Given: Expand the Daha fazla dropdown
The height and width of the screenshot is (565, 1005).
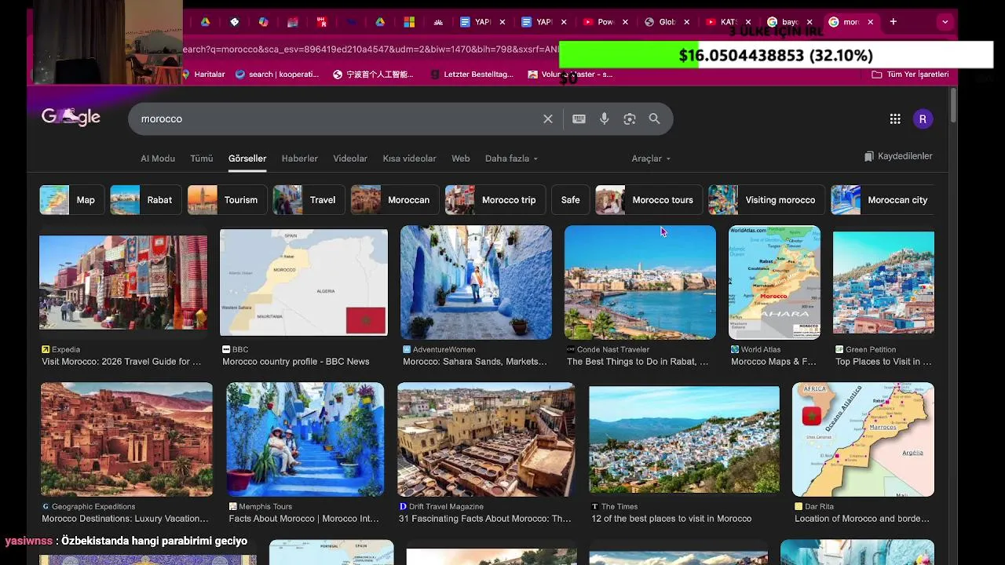Looking at the screenshot, I should (511, 159).
